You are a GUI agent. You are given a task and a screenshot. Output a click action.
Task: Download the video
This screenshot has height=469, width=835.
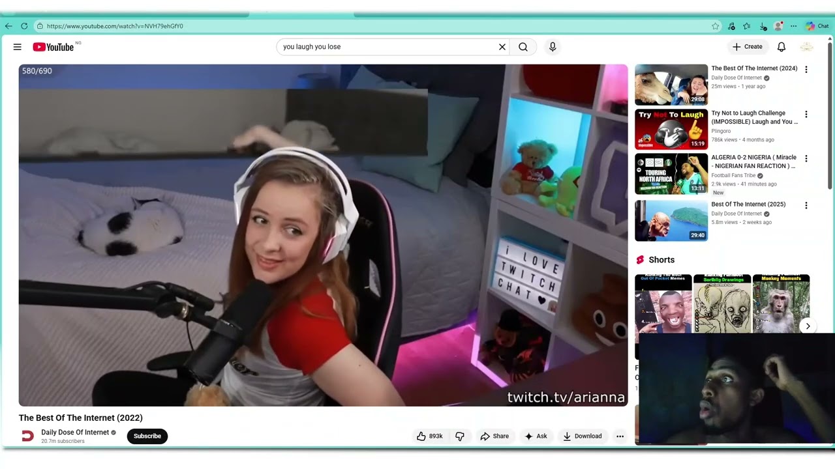582,436
